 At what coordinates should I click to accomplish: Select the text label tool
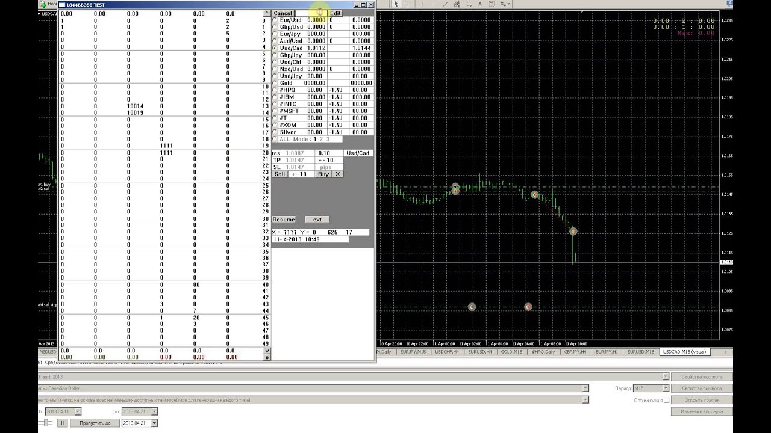pos(492,4)
